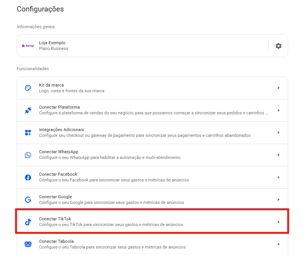Click the Taboola icon
303x255 pixels.
pyautogui.click(x=28, y=244)
